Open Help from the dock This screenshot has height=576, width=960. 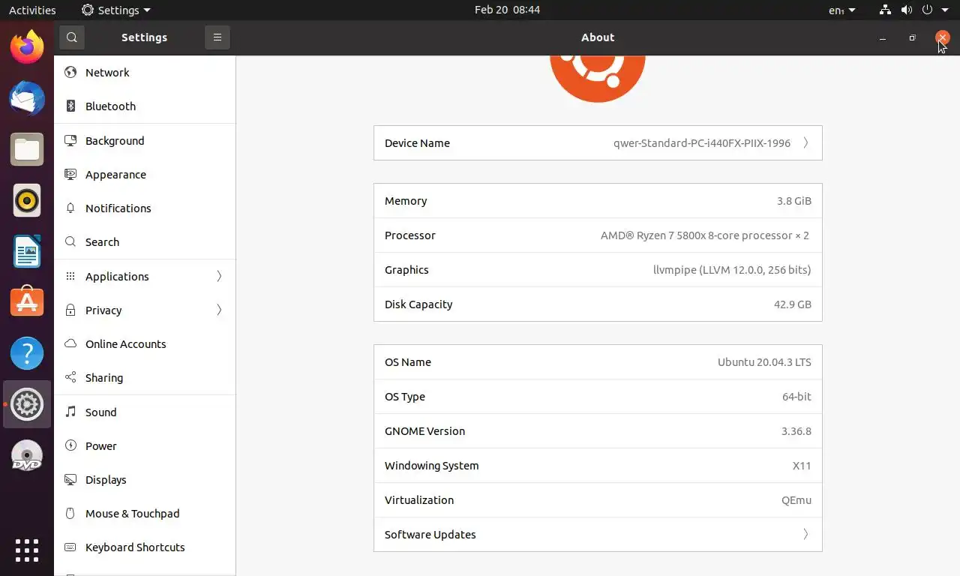(27, 353)
